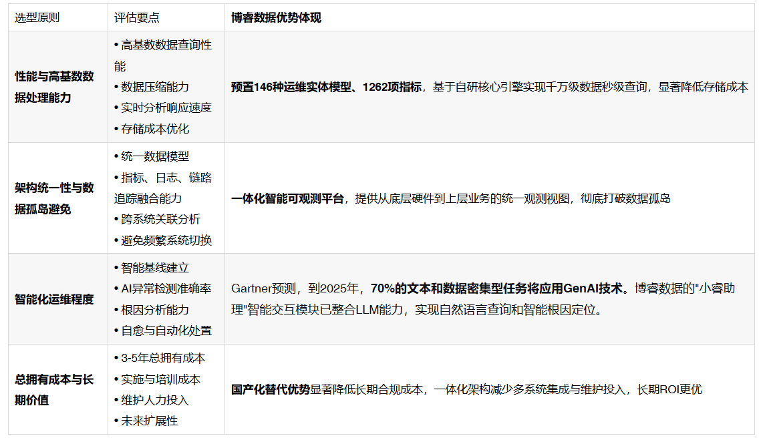Viewport: 761px width, 438px height.
Task: Click bold text '一体化智能可观测平台'
Action: tap(287, 198)
